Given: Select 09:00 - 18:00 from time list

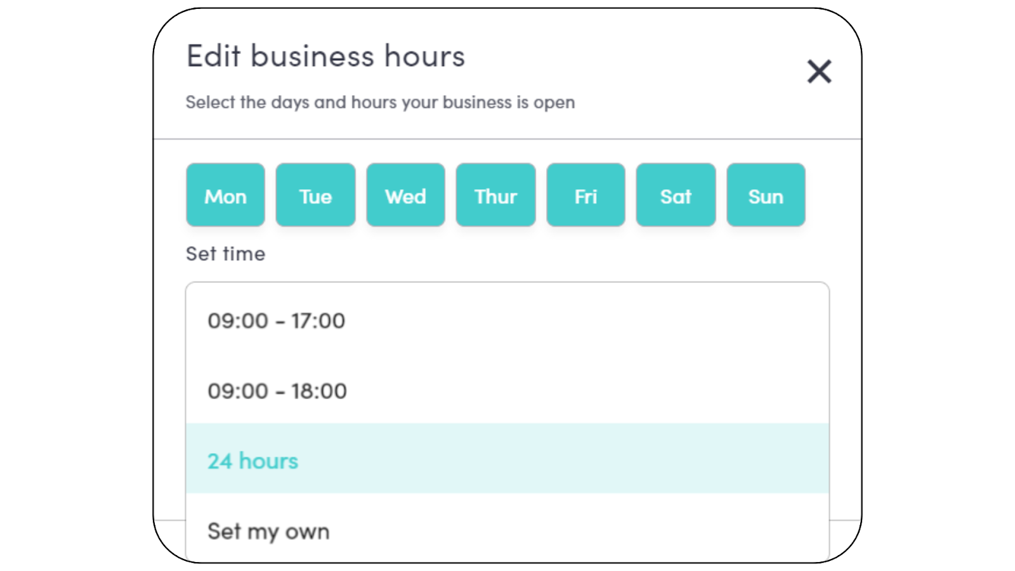Looking at the screenshot, I should [277, 391].
